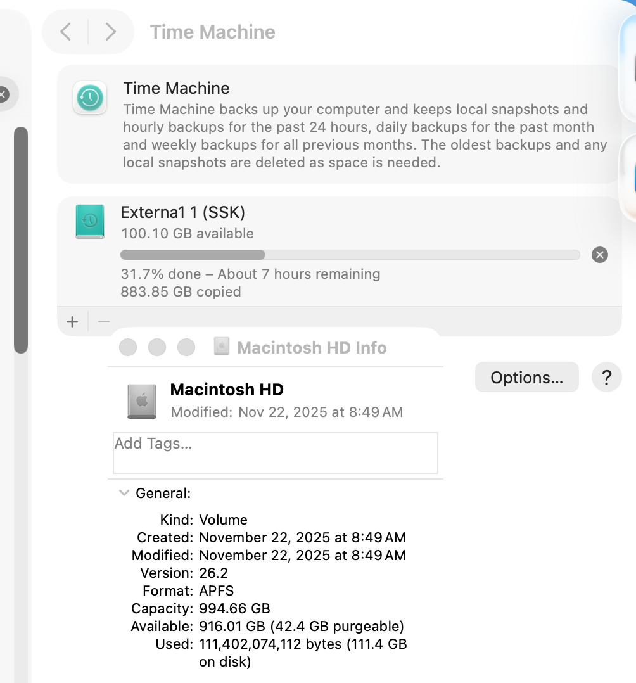The width and height of the screenshot is (636, 683).
Task: Open Time Machine help question mark
Action: point(606,377)
